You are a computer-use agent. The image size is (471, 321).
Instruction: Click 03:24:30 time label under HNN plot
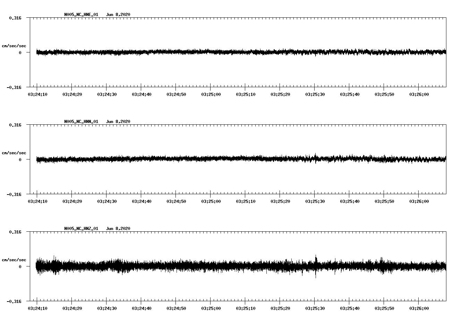(x=107, y=201)
